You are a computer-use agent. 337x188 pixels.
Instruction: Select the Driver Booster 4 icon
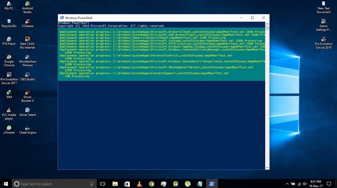(27, 93)
